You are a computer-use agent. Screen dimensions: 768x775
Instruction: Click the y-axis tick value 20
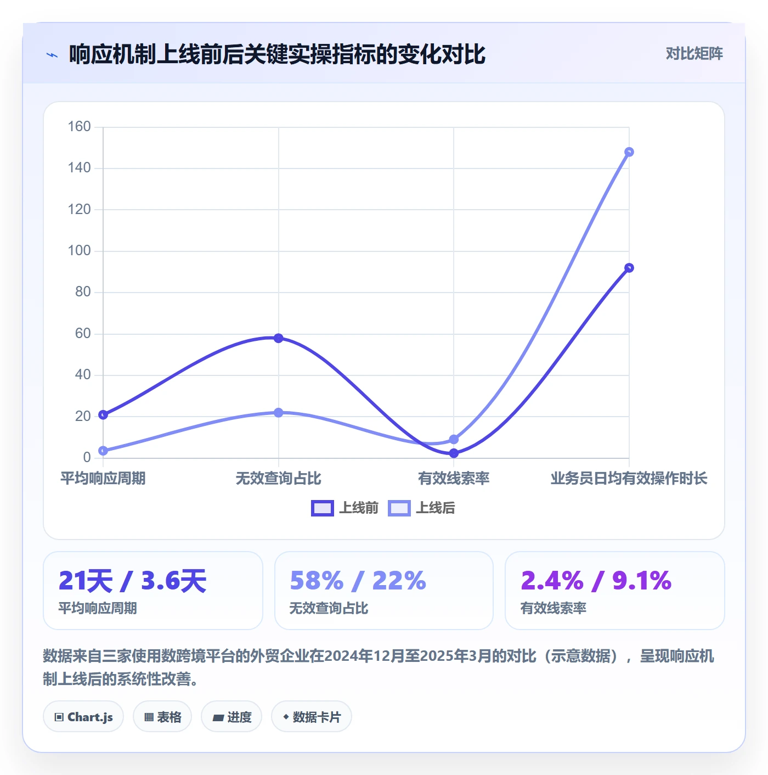click(x=83, y=417)
